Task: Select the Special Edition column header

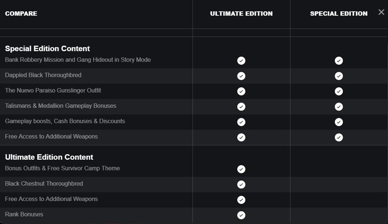Action: (339, 14)
